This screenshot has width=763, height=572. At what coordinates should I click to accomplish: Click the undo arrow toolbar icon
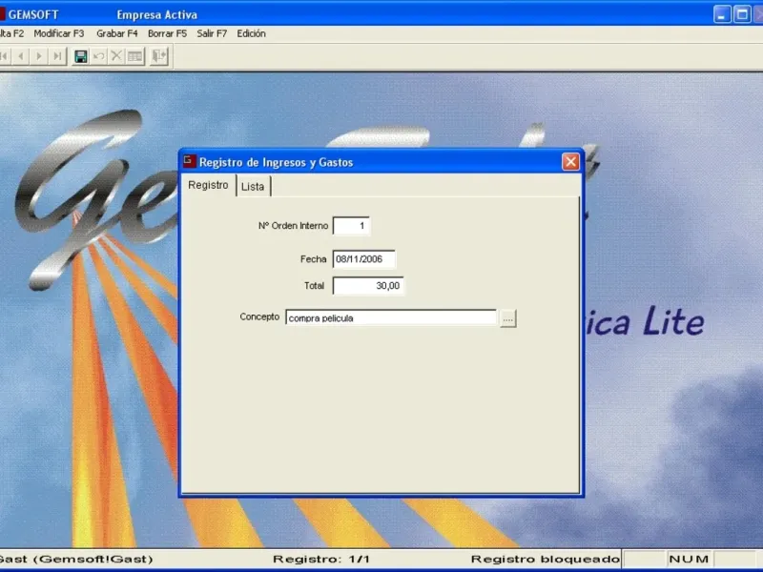click(99, 56)
